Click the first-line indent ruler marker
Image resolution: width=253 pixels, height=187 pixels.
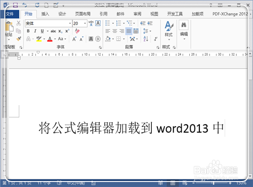point(38,53)
